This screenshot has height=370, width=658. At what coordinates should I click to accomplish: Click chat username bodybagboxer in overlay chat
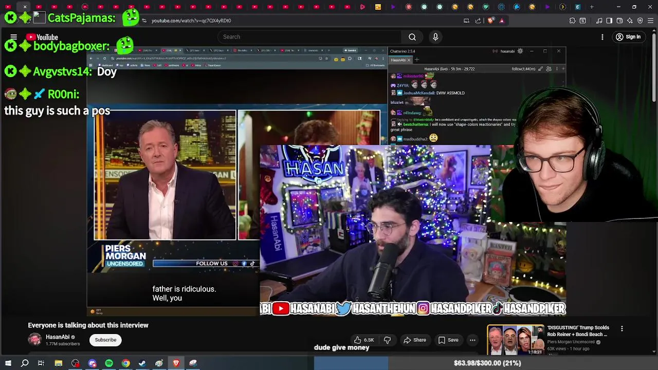click(x=71, y=46)
